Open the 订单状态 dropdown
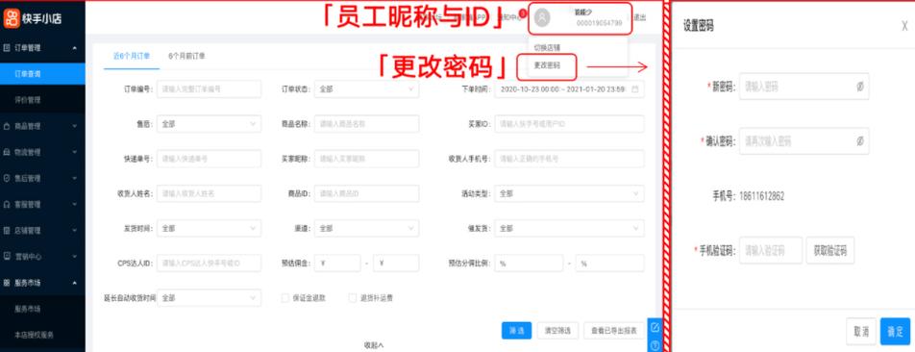The height and width of the screenshot is (352, 915). pyautogui.click(x=366, y=89)
